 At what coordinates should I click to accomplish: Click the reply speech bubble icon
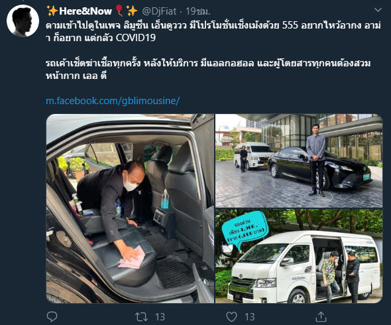pyautogui.click(x=52, y=316)
